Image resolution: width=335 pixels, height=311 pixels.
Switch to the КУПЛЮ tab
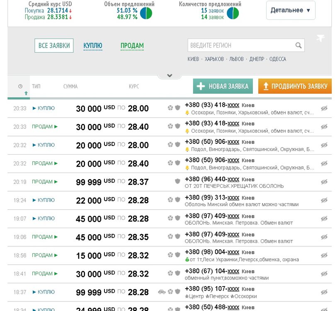pyautogui.click(x=93, y=46)
